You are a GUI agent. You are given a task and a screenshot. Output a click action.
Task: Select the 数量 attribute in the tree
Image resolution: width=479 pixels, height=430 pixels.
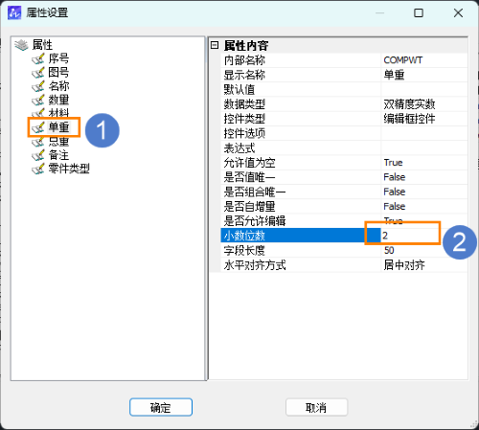pos(58,100)
